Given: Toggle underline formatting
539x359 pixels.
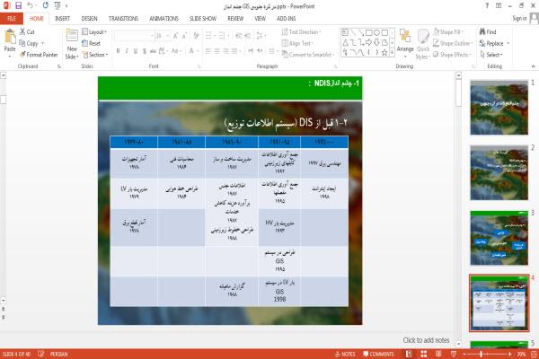Looking at the screenshot, I should click(136, 51).
